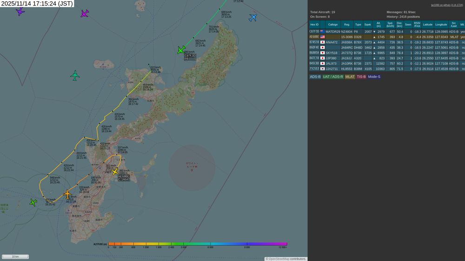Sort the aircraft list by Sqwk column
Viewport: 465px width, 261px height.
tap(367, 25)
